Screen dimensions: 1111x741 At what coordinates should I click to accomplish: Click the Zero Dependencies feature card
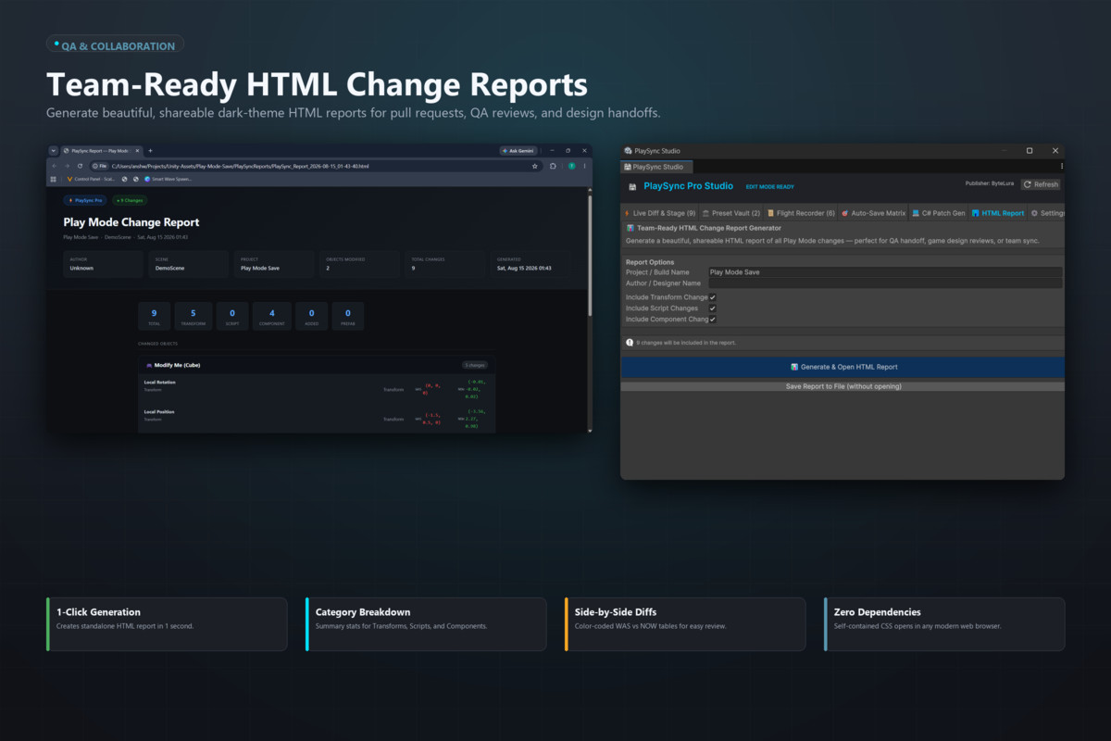point(944,623)
